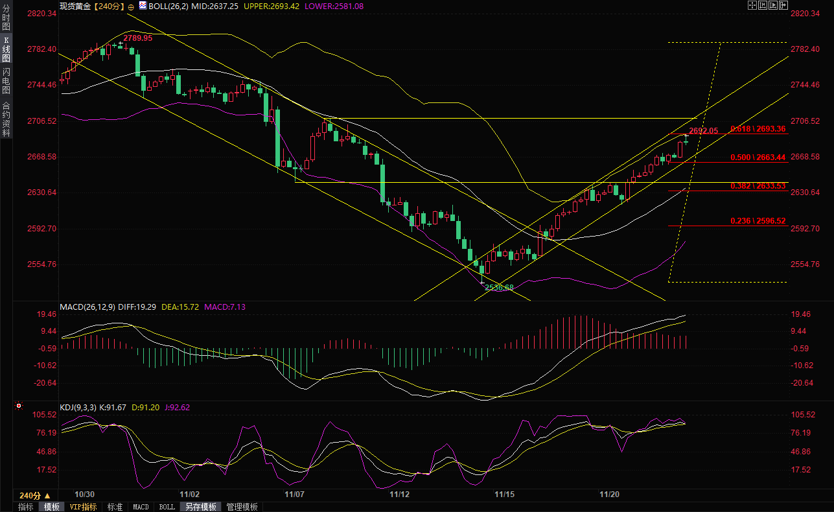Choose VIP指标 in the bottom bar
Screen dimensions: 834x512
(84, 507)
